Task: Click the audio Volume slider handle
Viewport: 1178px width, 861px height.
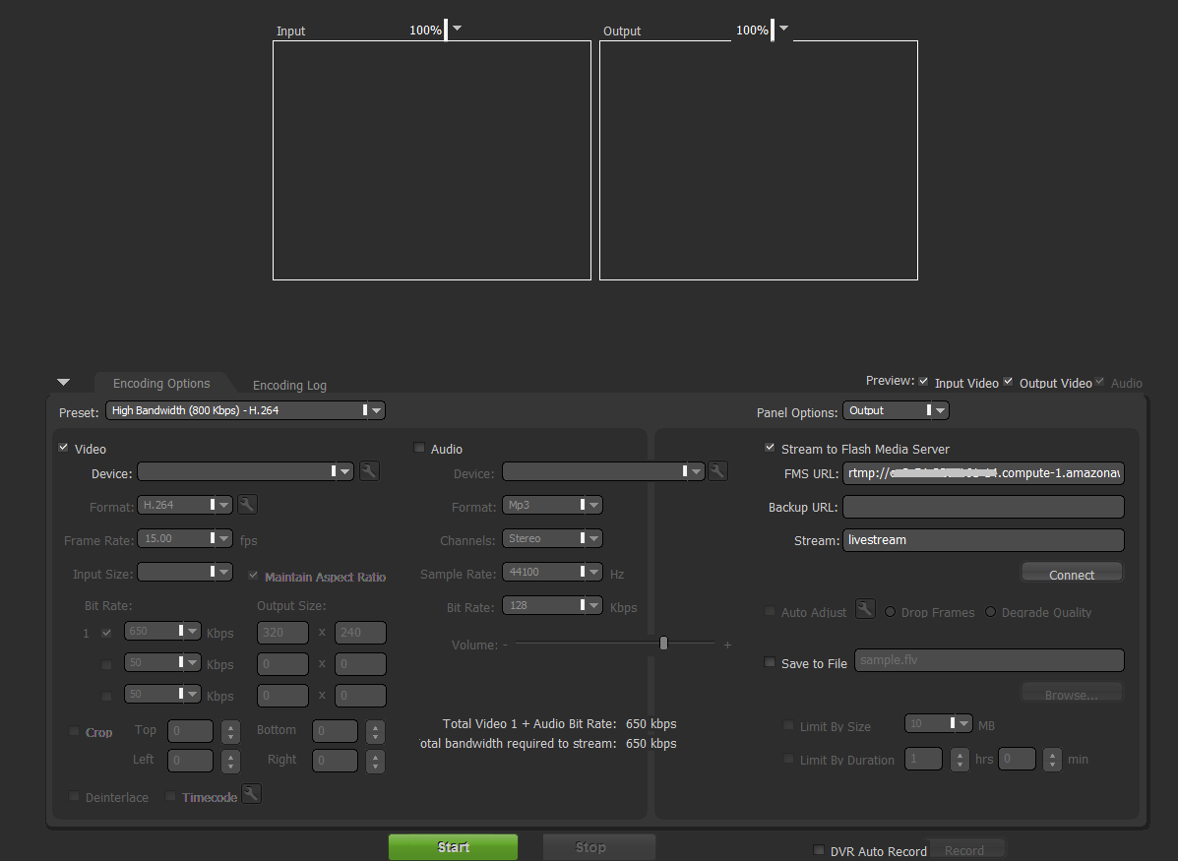Action: 663,644
